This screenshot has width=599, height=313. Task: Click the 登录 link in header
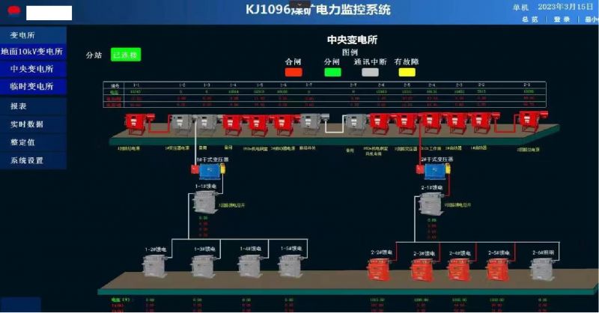click(x=562, y=20)
